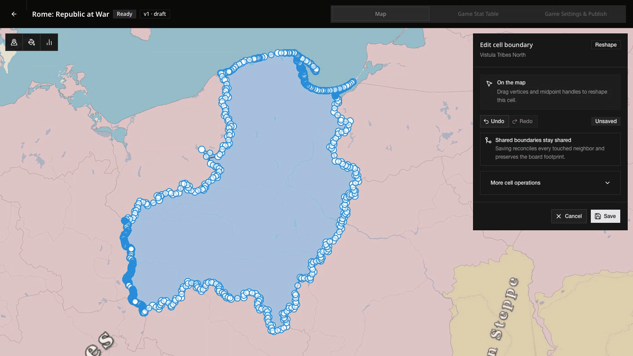The image size is (633, 356).
Task: Open the bar chart stats tool
Action: pos(49,42)
